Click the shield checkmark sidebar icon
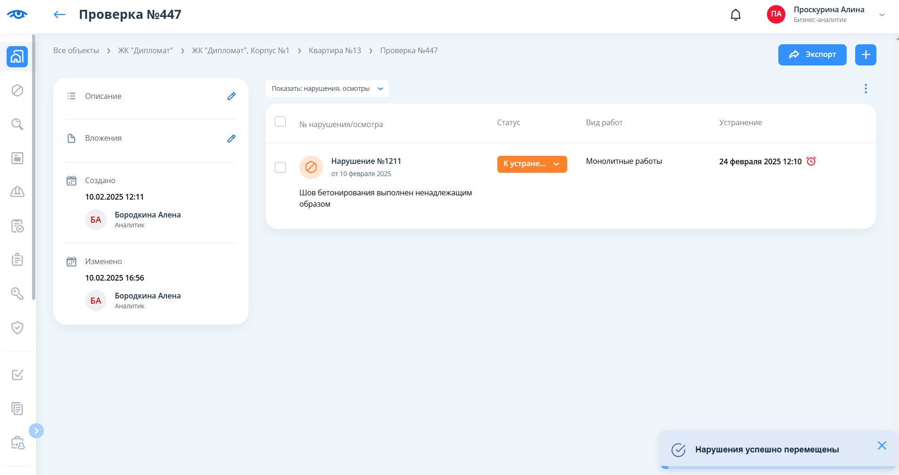Screen dimensions: 899x475 point(17,328)
